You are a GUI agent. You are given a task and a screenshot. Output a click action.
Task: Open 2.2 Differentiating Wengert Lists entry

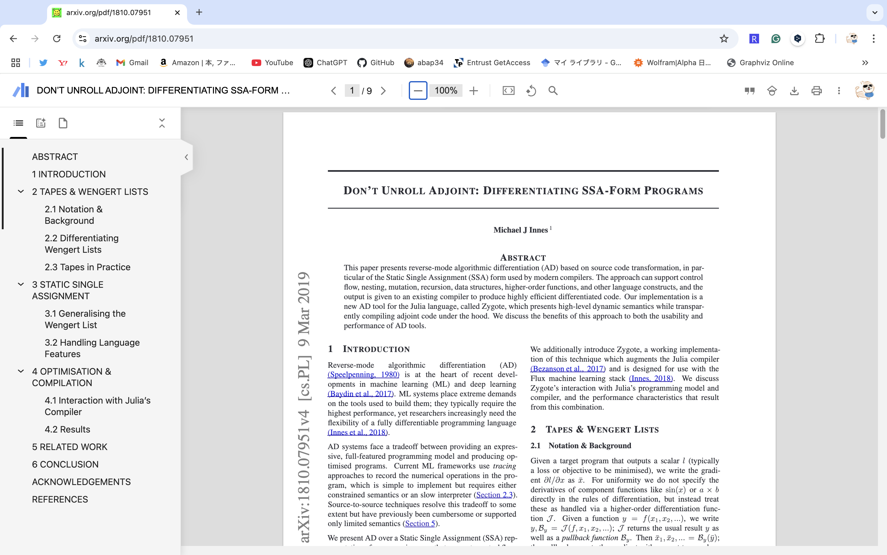pyautogui.click(x=81, y=244)
